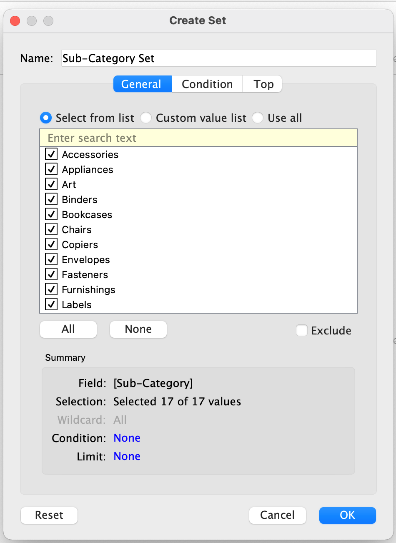Uncheck the Appliances checkbox
Screen dimensions: 396x543
click(51, 169)
